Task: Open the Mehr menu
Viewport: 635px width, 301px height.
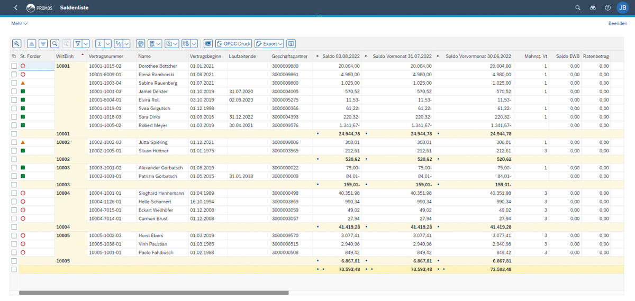Action: tap(19, 24)
